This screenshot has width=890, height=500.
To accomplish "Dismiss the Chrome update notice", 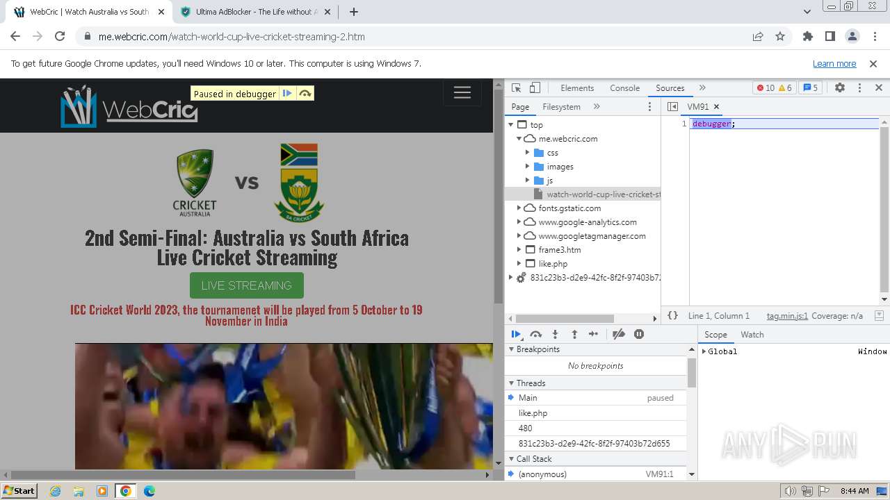I will tap(873, 64).
